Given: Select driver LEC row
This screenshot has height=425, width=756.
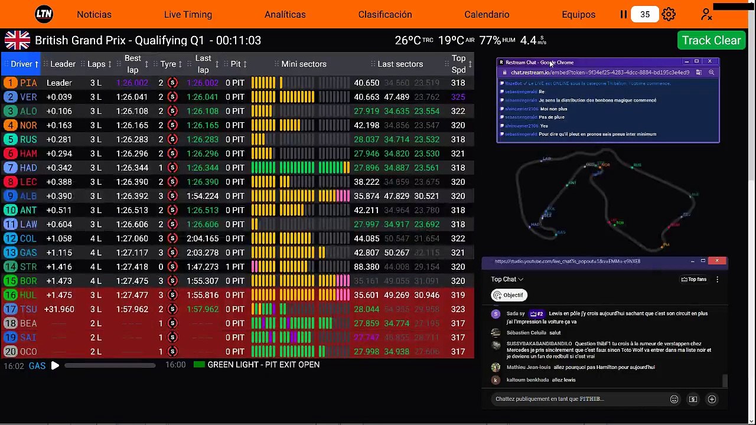Looking at the screenshot, I should (237, 182).
